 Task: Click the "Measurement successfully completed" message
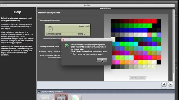coord(88,45)
